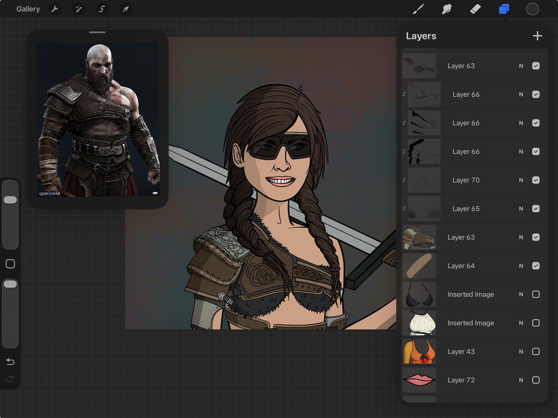Show Layer 43
The height and width of the screenshot is (418, 558).
[x=536, y=352]
